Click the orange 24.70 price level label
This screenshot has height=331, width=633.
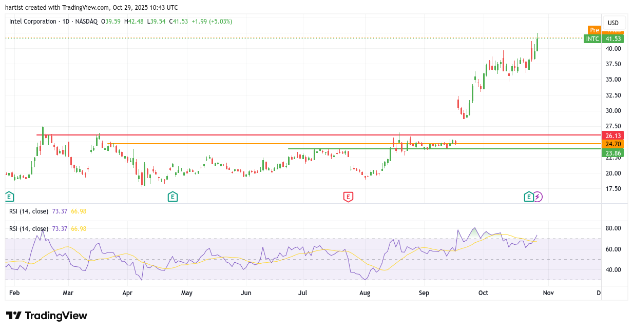click(613, 144)
